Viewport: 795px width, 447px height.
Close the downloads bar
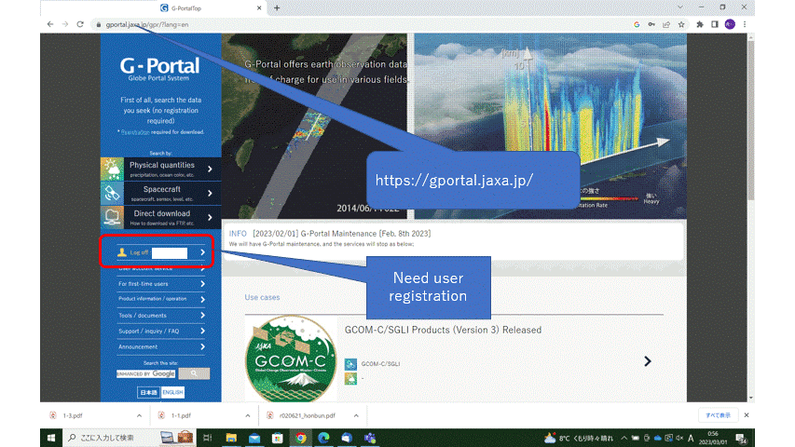(747, 415)
